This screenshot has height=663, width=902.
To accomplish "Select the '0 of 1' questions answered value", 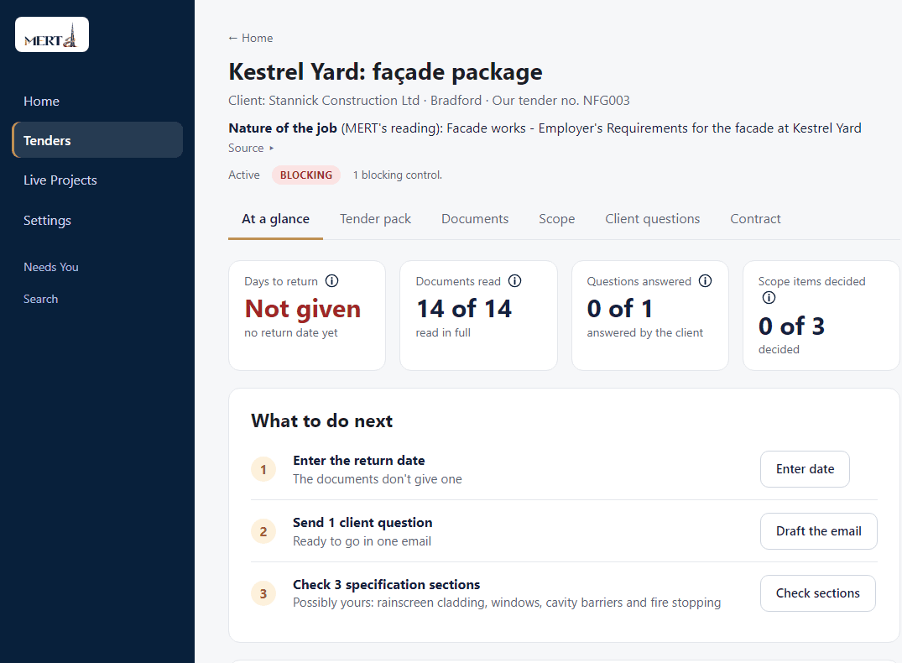I will tap(619, 309).
